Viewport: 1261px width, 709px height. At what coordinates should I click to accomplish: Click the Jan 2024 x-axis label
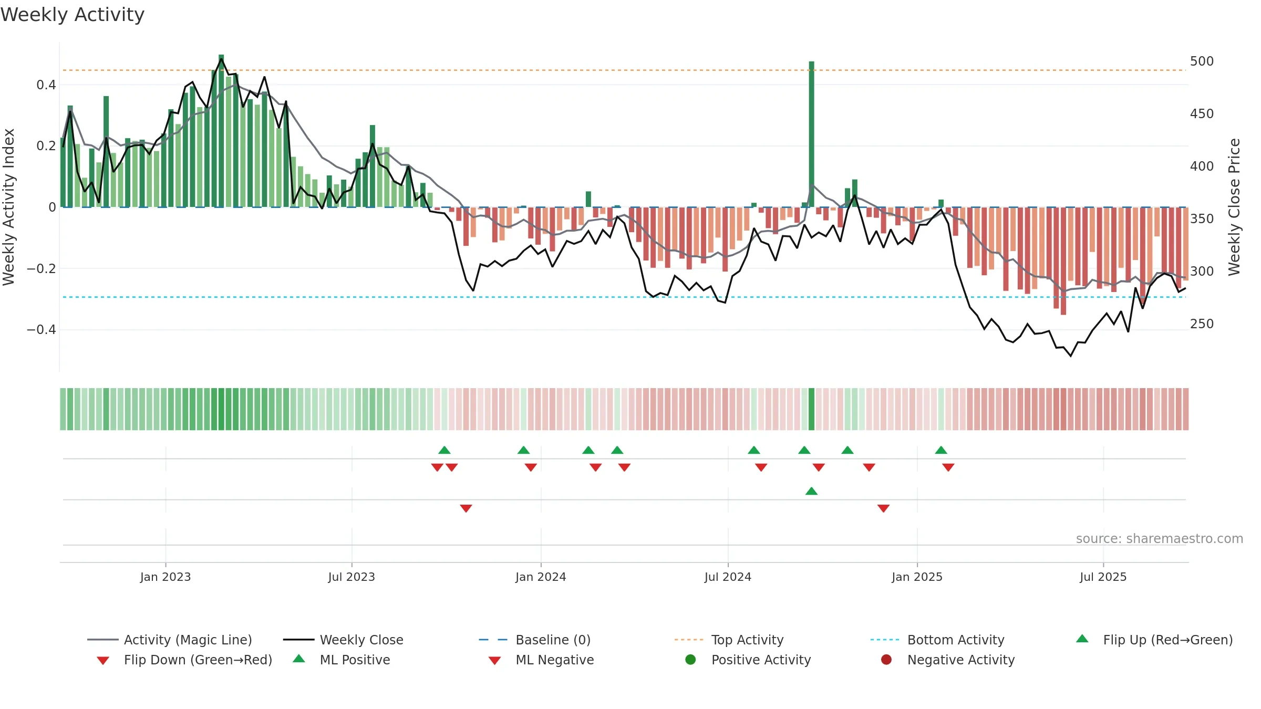(x=541, y=577)
